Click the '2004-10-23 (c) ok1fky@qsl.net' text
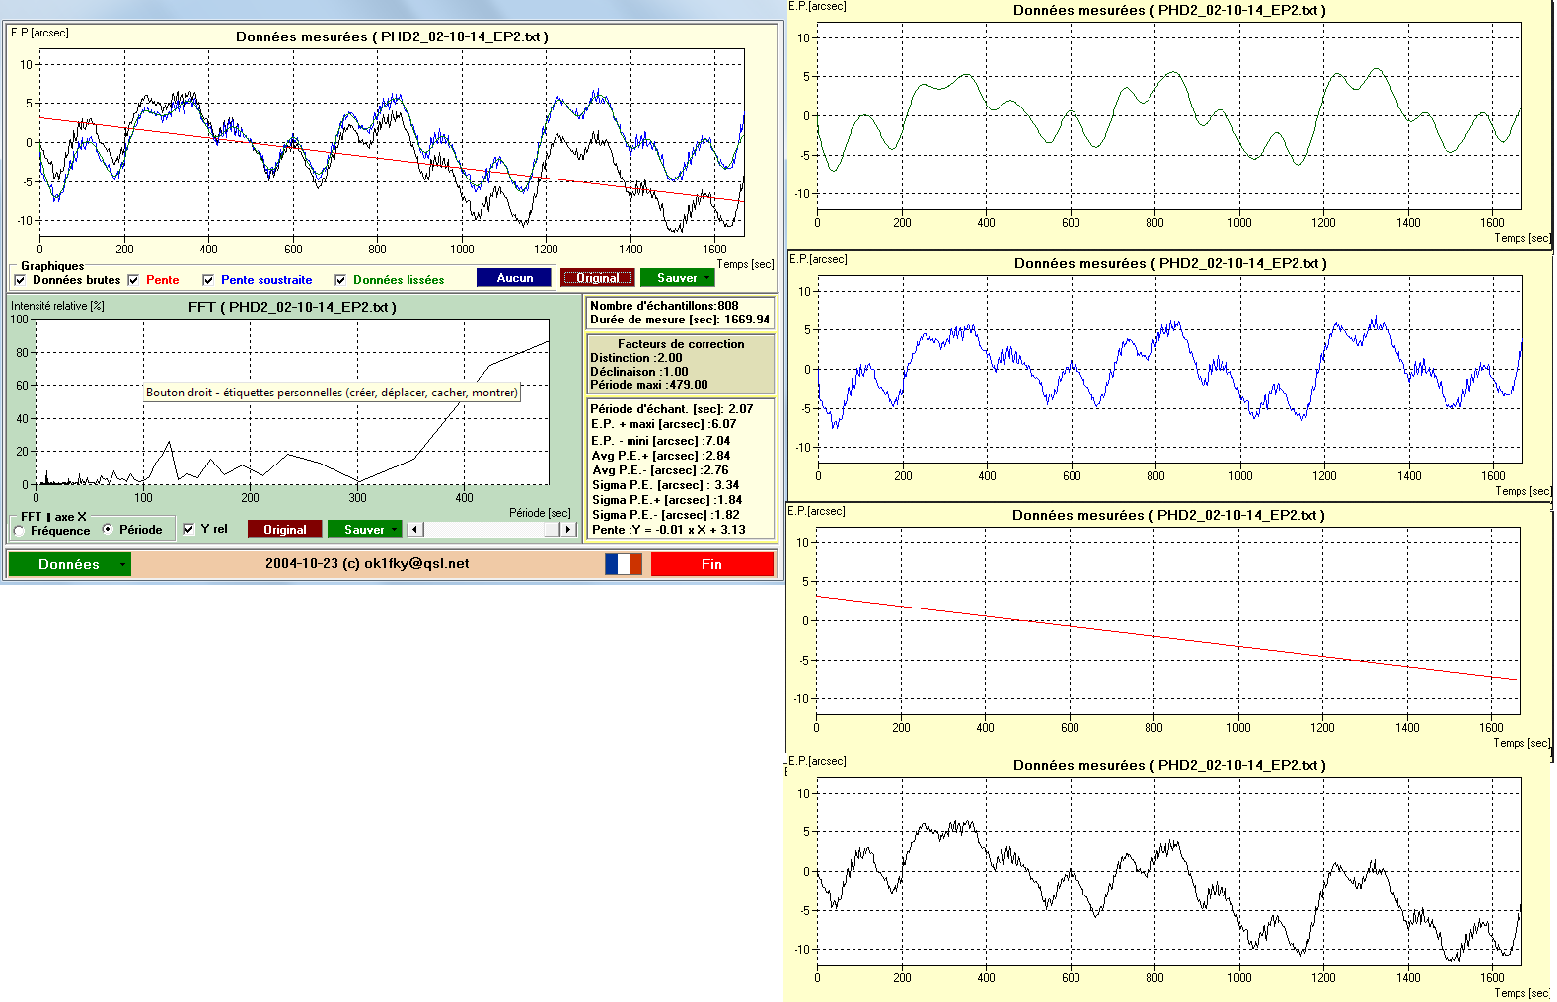 click(367, 564)
